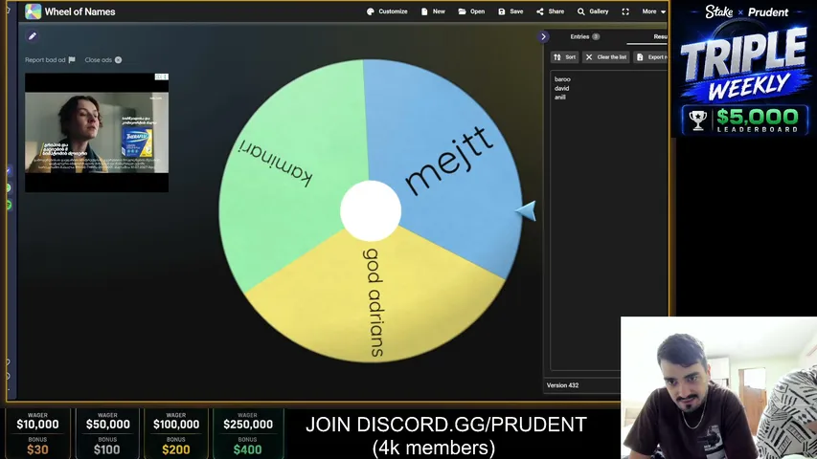817x459 pixels.
Task: Click the pencil edit icon
Action: pyautogui.click(x=33, y=36)
